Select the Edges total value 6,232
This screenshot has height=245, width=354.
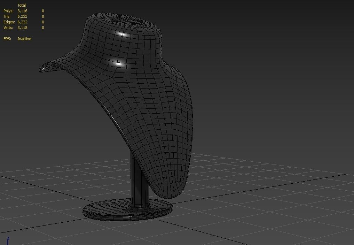22,22
